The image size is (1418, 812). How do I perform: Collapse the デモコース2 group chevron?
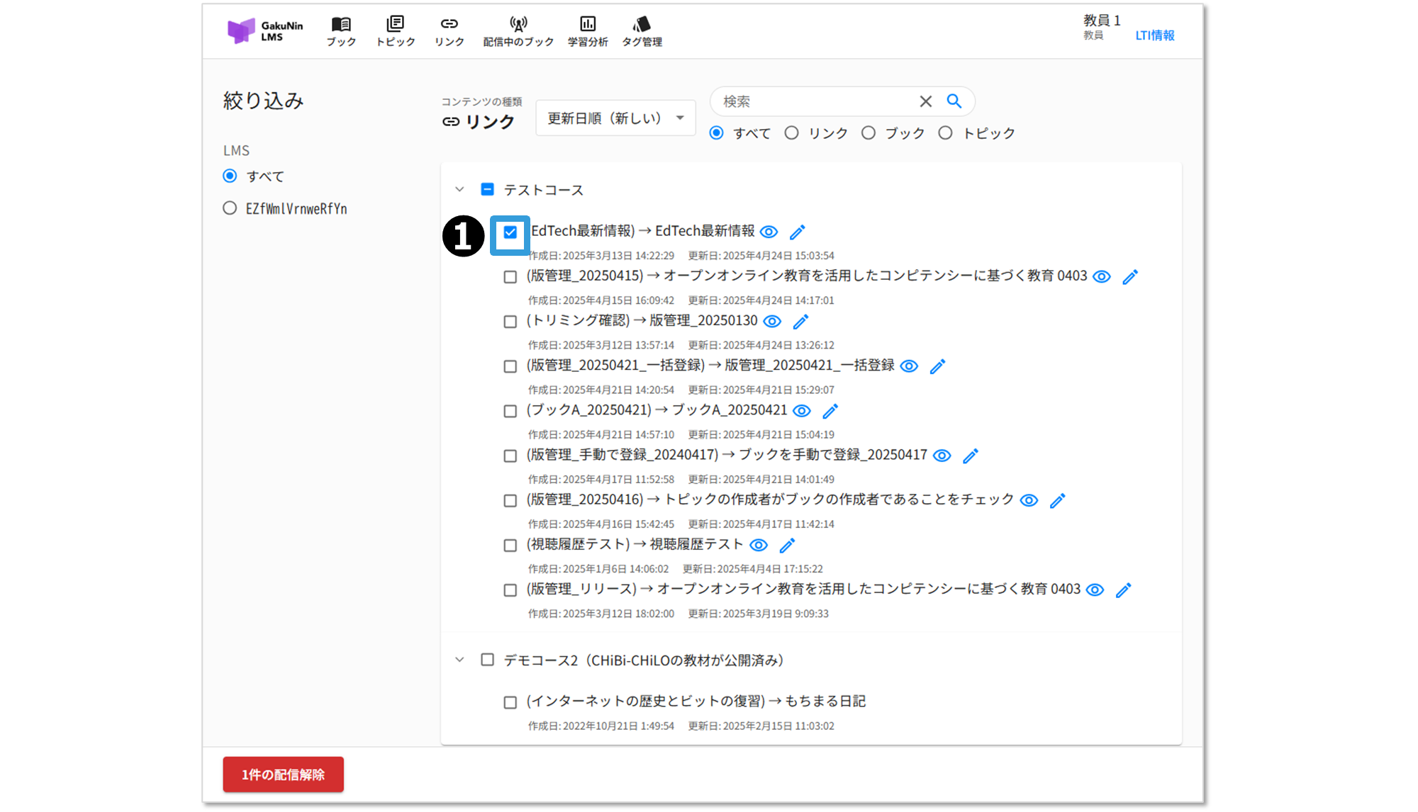click(x=459, y=660)
